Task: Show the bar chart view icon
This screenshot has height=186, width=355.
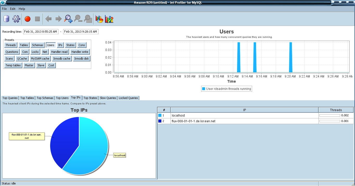Action: (109, 19)
